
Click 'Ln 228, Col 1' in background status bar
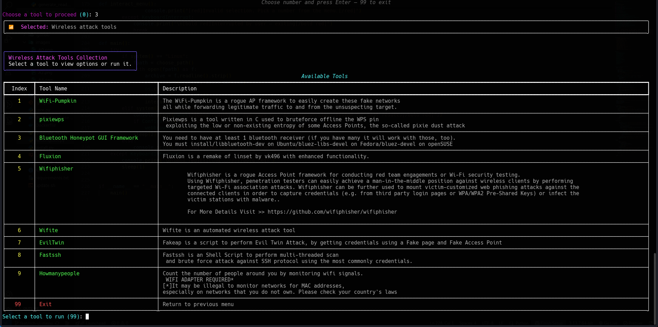tap(442, 323)
